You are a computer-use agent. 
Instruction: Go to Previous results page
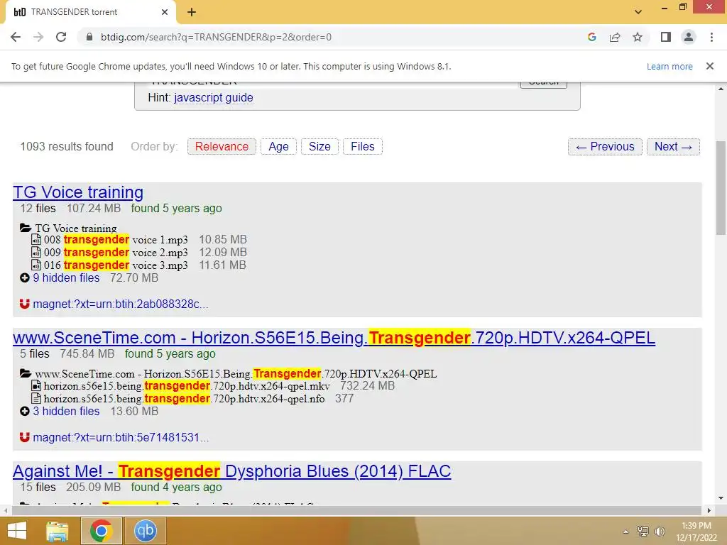pyautogui.click(x=605, y=146)
